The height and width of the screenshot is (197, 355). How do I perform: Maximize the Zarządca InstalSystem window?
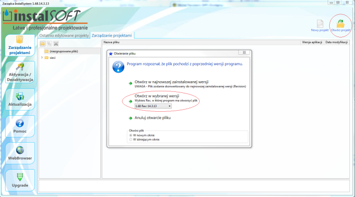tap(338, 2)
